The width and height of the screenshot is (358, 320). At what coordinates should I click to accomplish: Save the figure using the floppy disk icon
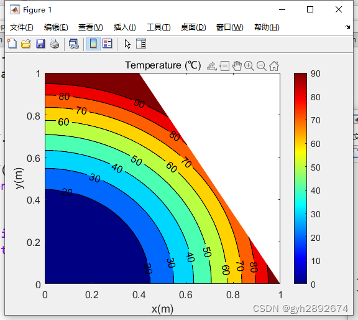(40, 44)
